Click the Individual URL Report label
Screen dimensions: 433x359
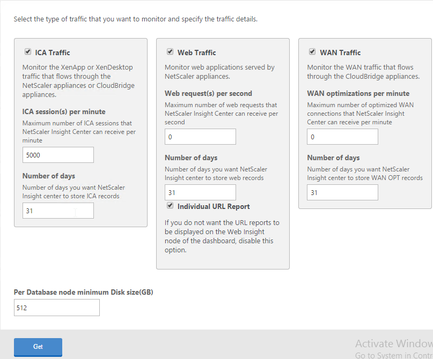[214, 206]
